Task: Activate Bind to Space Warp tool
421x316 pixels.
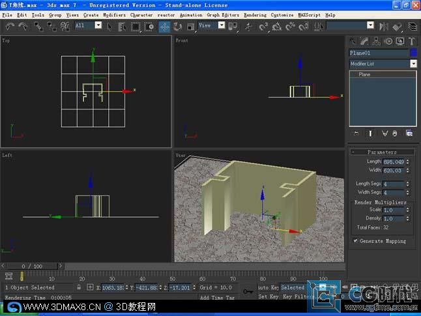Action: pos(65,26)
